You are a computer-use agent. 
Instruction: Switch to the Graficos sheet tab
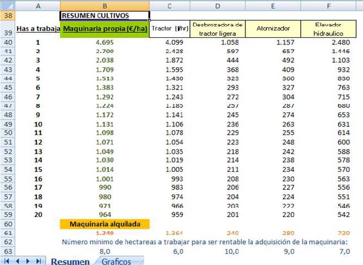pyautogui.click(x=117, y=261)
